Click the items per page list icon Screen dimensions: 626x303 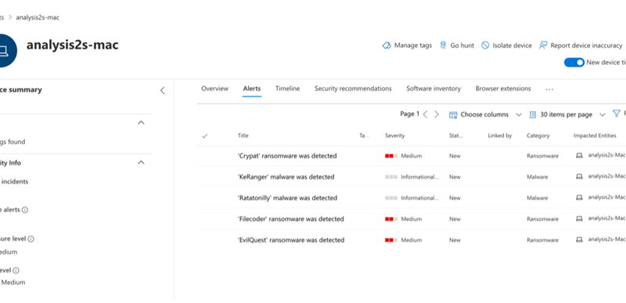tap(533, 115)
